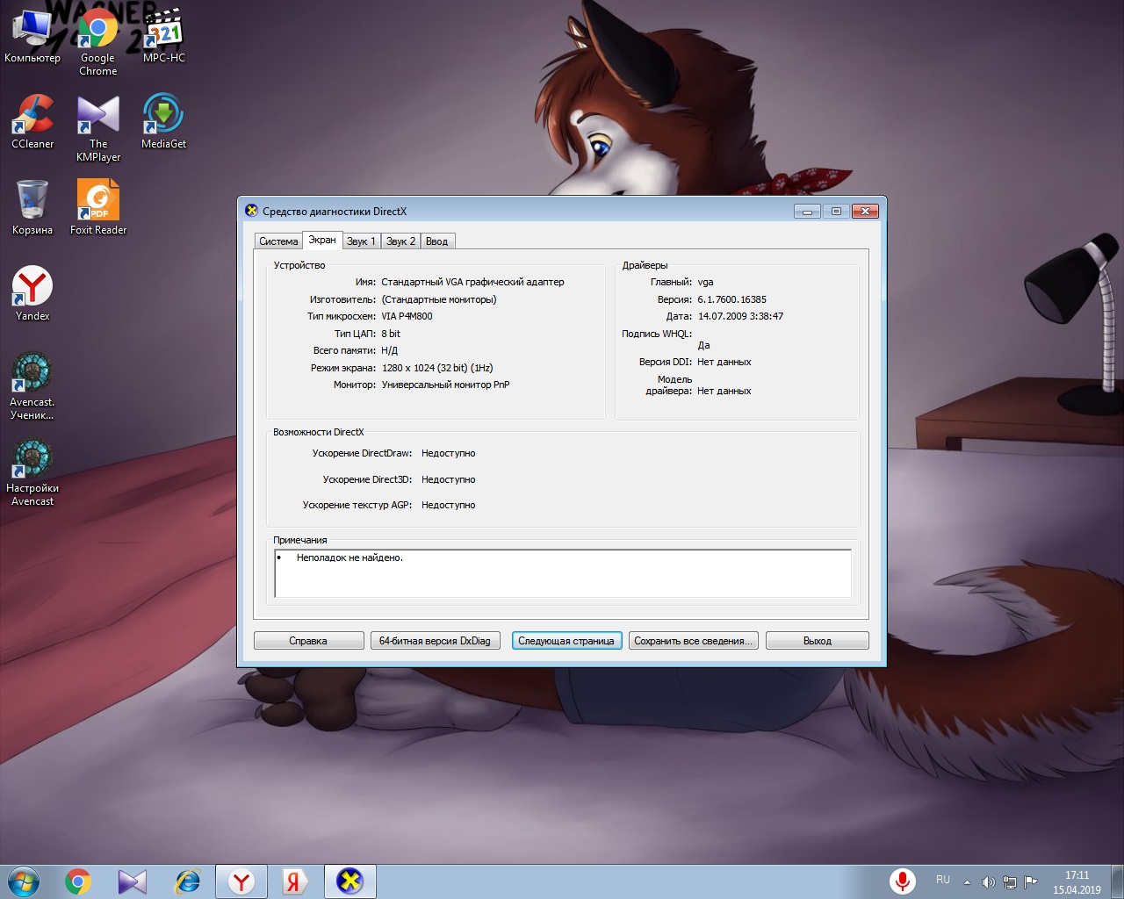Image resolution: width=1124 pixels, height=899 pixels.
Task: Click Недоступно next to Ускорение текстур AGP
Action: click(x=448, y=505)
